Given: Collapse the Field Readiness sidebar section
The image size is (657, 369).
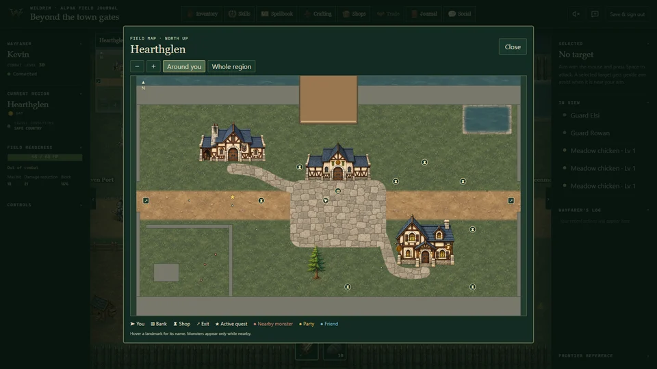Looking at the screenshot, I should pyautogui.click(x=81, y=148).
